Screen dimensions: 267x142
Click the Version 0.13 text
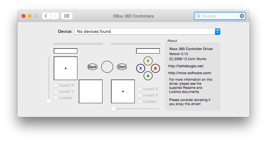(178, 54)
